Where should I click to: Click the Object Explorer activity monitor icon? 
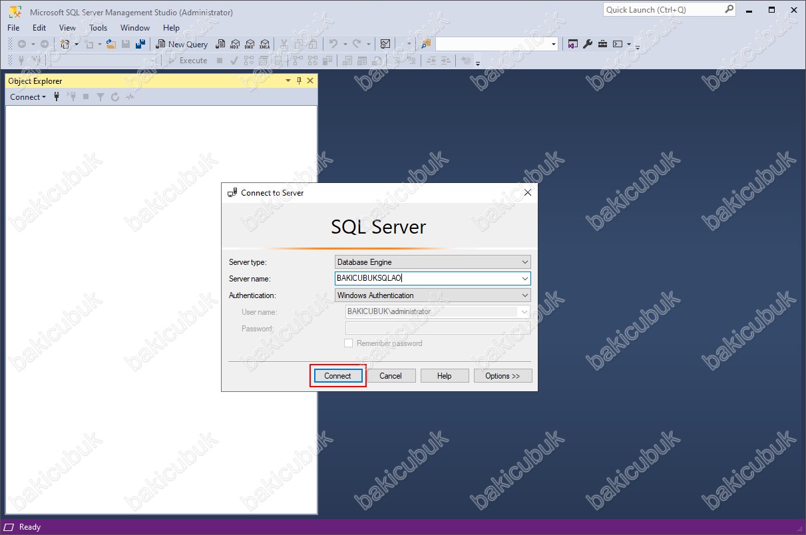pos(130,97)
